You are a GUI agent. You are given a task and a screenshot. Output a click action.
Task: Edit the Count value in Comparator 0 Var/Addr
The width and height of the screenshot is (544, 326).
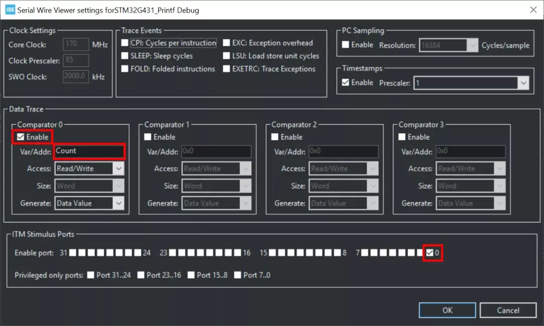89,151
